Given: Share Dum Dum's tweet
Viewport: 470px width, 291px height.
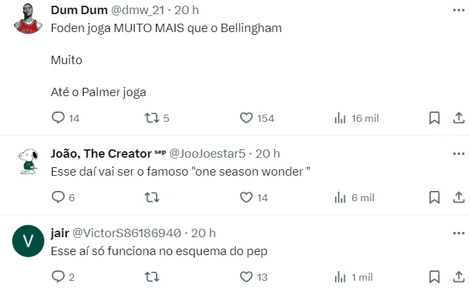Looking at the screenshot, I should pyautogui.click(x=458, y=118).
